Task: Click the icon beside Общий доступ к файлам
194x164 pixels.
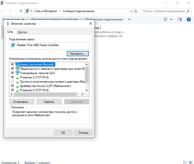Action: pyautogui.click(x=17, y=69)
